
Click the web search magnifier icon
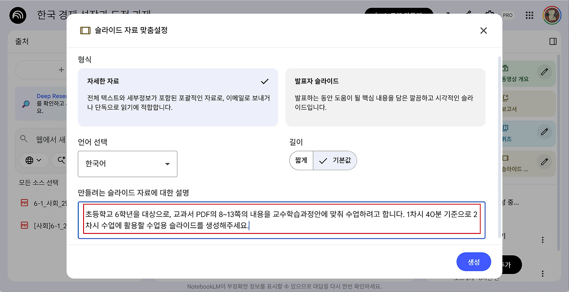[24, 139]
